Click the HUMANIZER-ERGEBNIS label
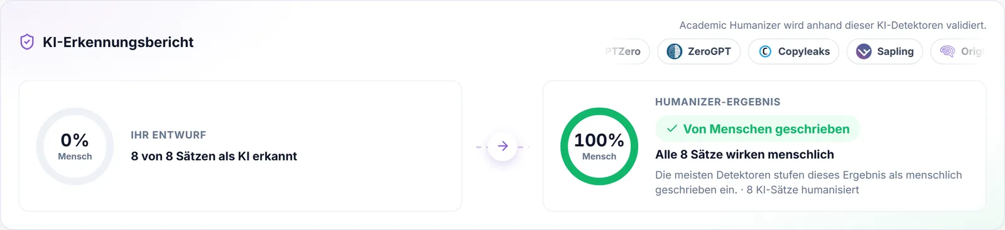The width and height of the screenshot is (1005, 230). coord(718,102)
